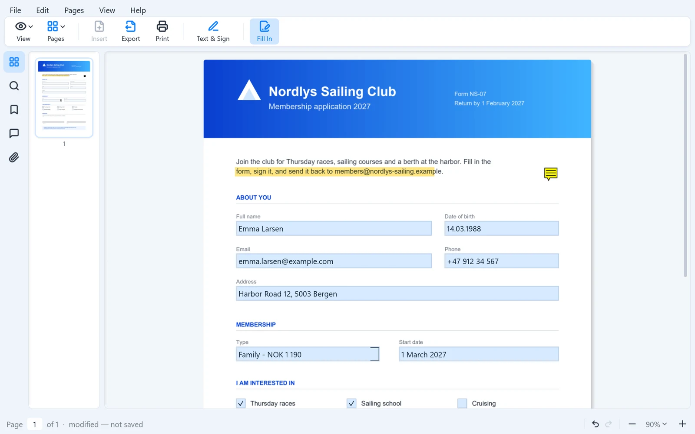Open the bookmarks panel icon
Image resolution: width=695 pixels, height=434 pixels.
[14, 109]
